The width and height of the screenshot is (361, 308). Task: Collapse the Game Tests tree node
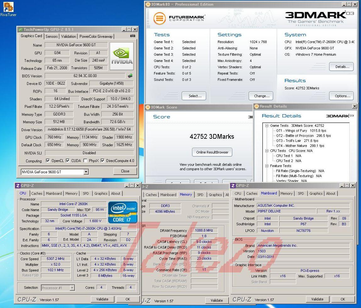coord(267,126)
